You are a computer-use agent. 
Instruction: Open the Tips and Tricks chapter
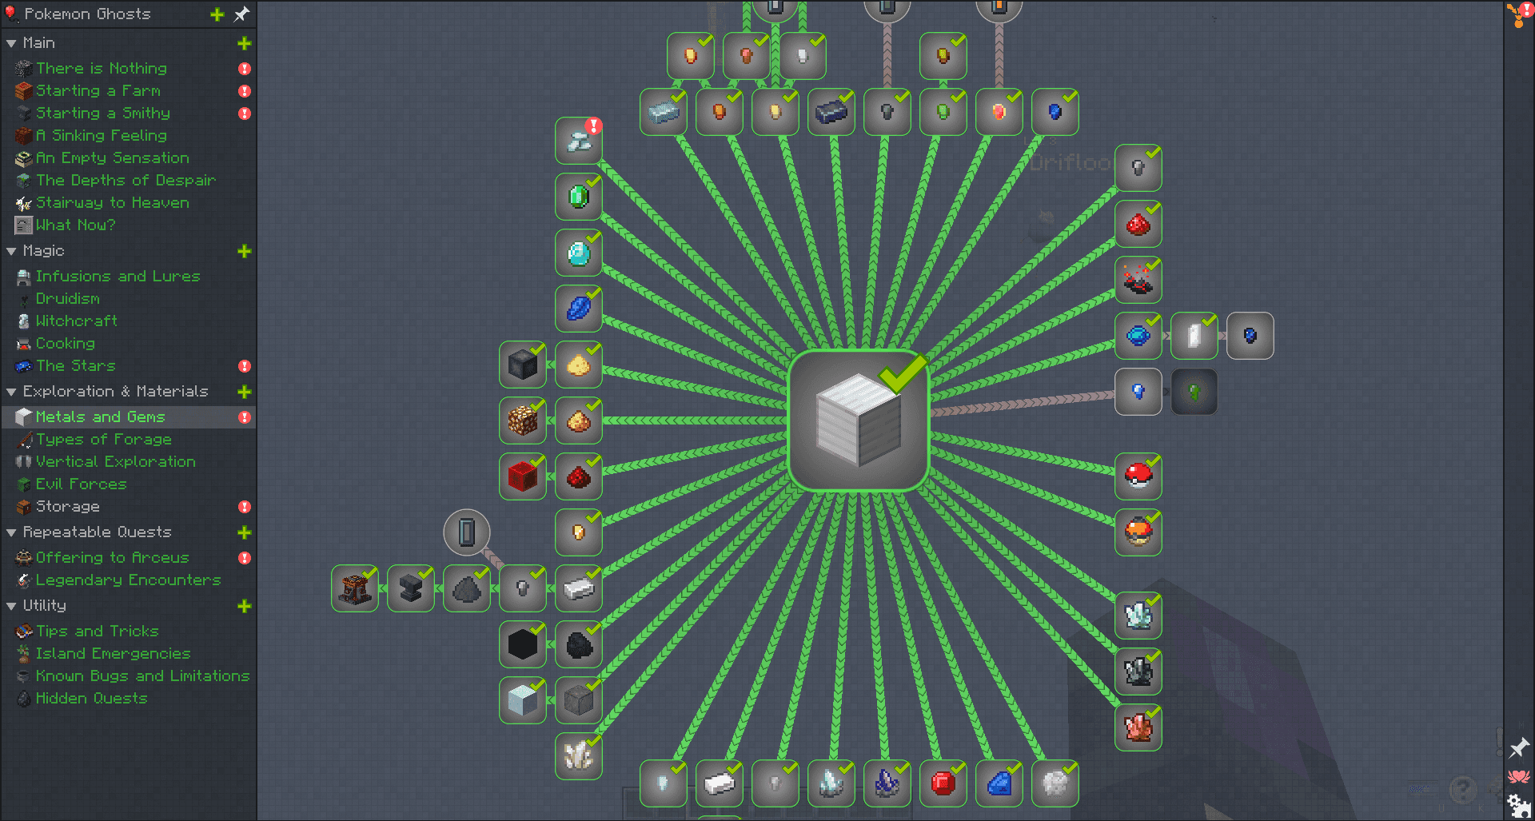[x=128, y=632]
